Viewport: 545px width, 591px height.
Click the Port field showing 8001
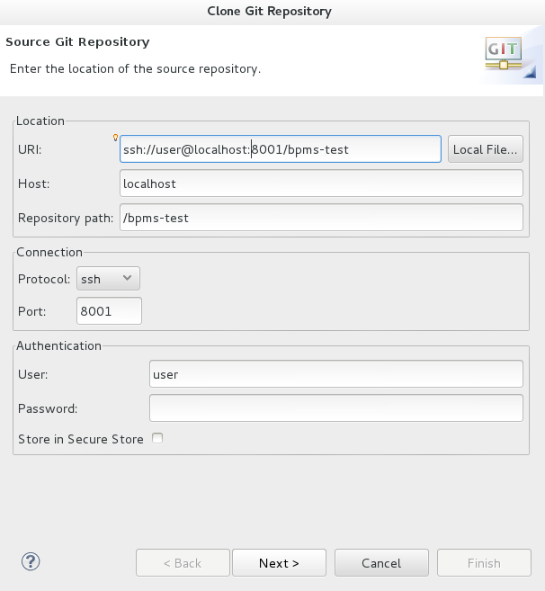pos(109,311)
